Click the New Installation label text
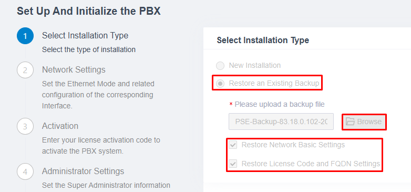The width and height of the screenshot is (411, 192). click(255, 65)
